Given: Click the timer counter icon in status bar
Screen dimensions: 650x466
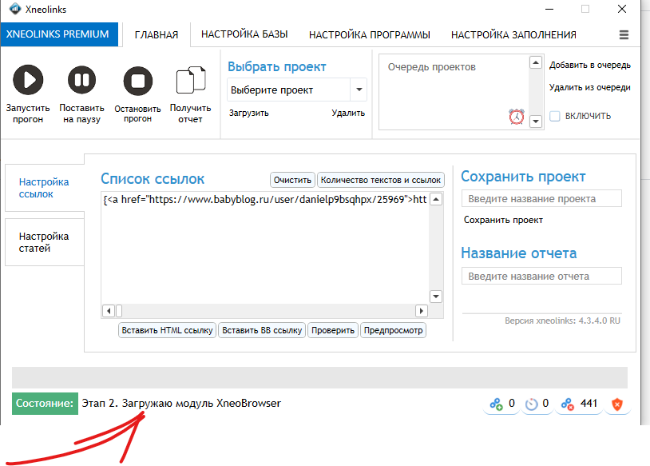Looking at the screenshot, I should click(531, 404).
